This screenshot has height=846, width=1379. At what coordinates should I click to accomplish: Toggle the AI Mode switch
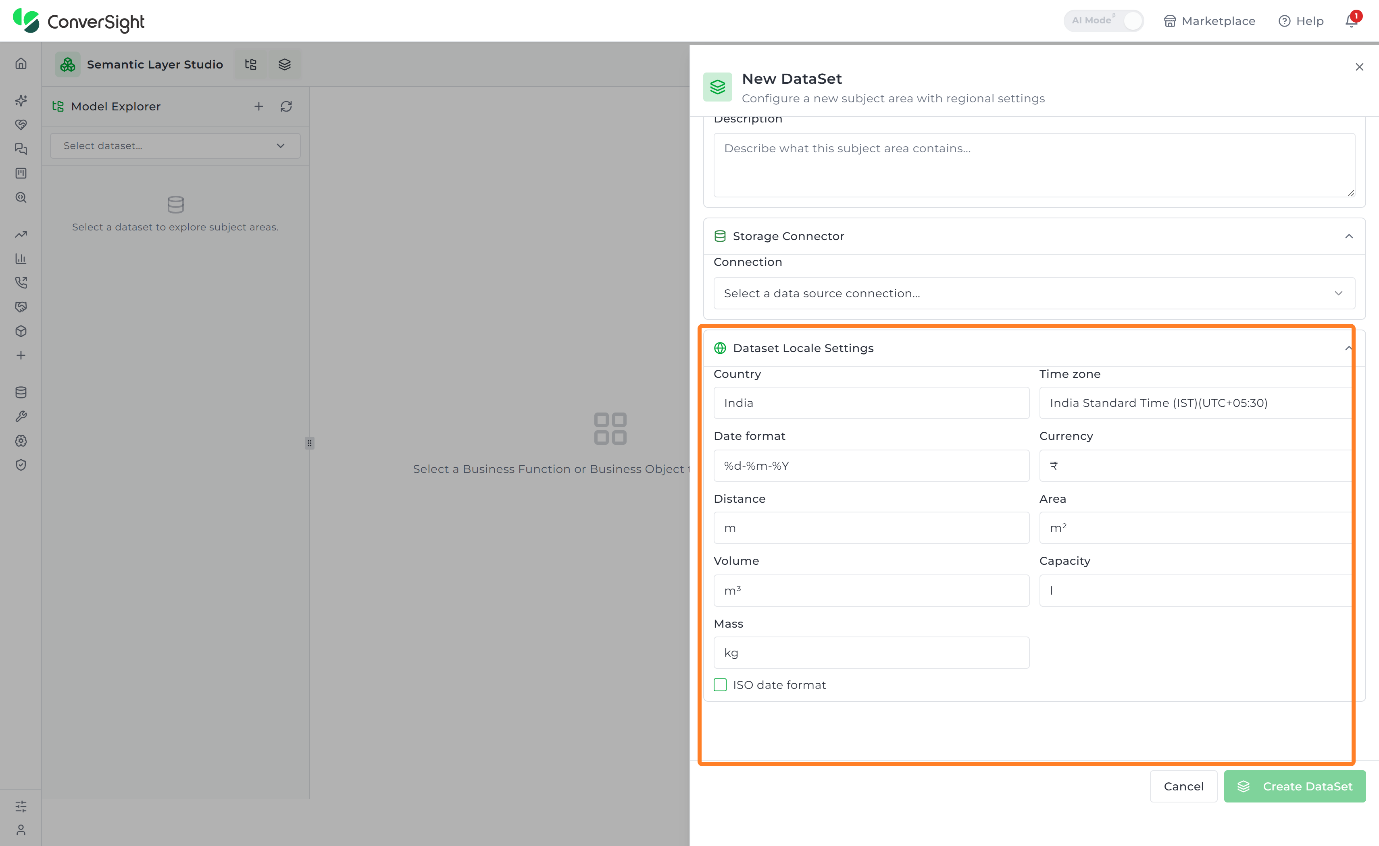[x=1103, y=21]
